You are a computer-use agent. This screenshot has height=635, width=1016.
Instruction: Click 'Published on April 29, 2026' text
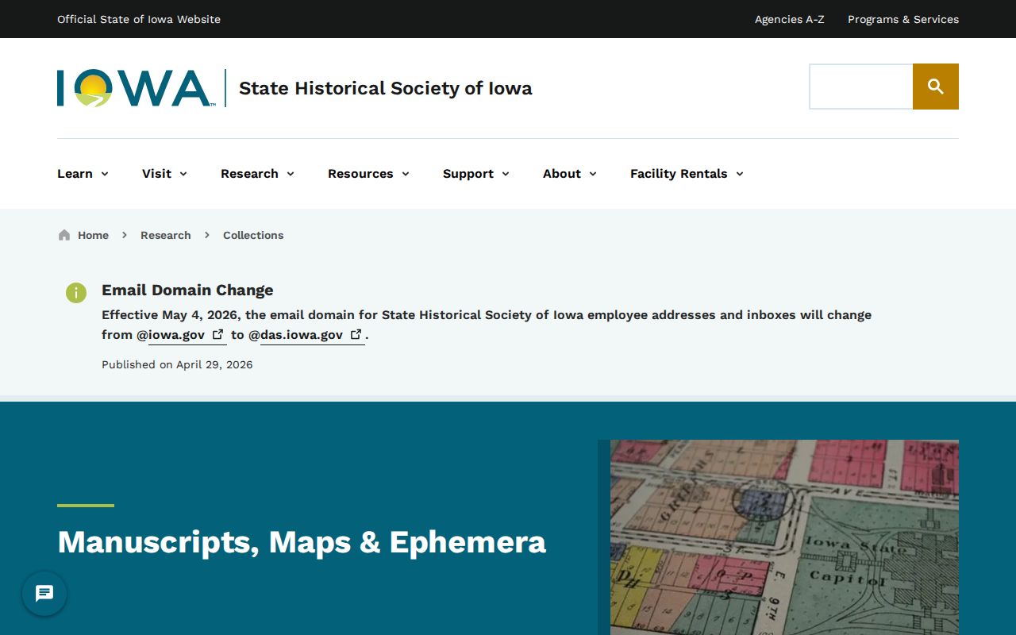(177, 365)
